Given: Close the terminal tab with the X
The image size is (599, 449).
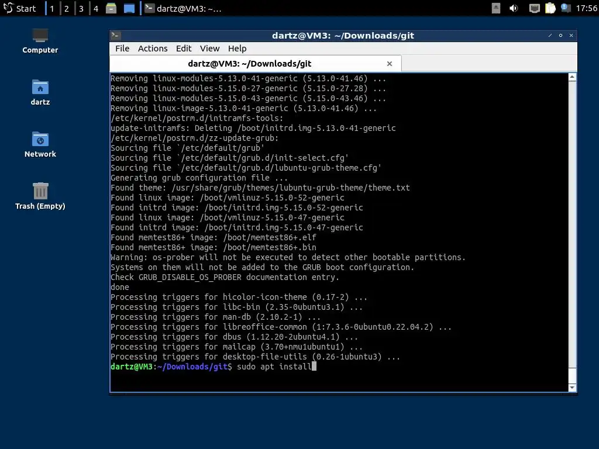Looking at the screenshot, I should [389, 64].
